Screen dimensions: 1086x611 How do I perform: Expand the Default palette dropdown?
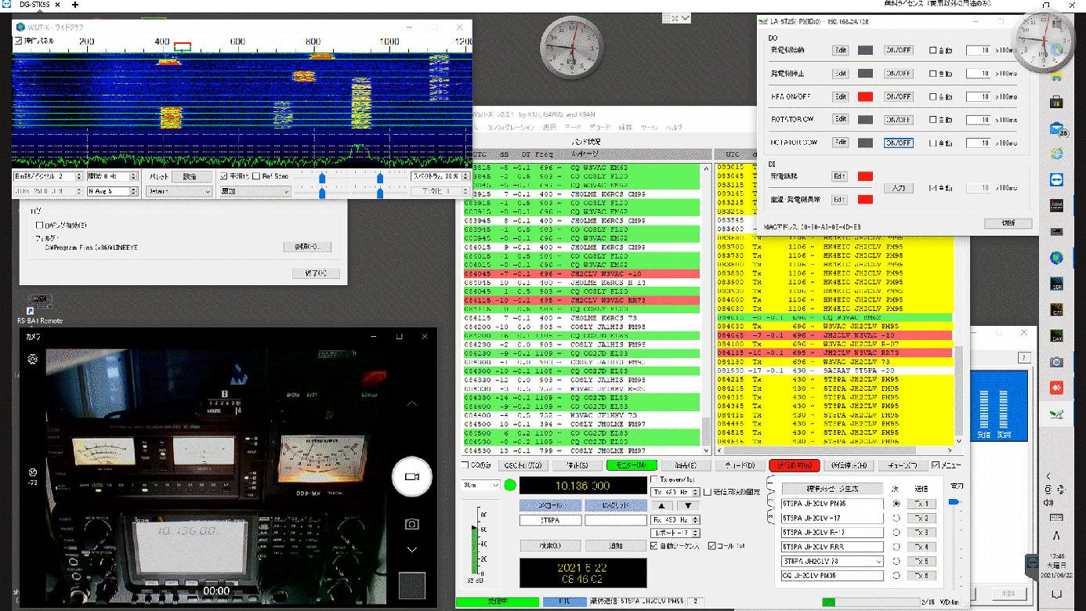tap(179, 191)
